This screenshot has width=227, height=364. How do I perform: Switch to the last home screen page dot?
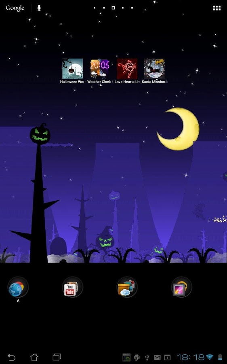pos(132,8)
